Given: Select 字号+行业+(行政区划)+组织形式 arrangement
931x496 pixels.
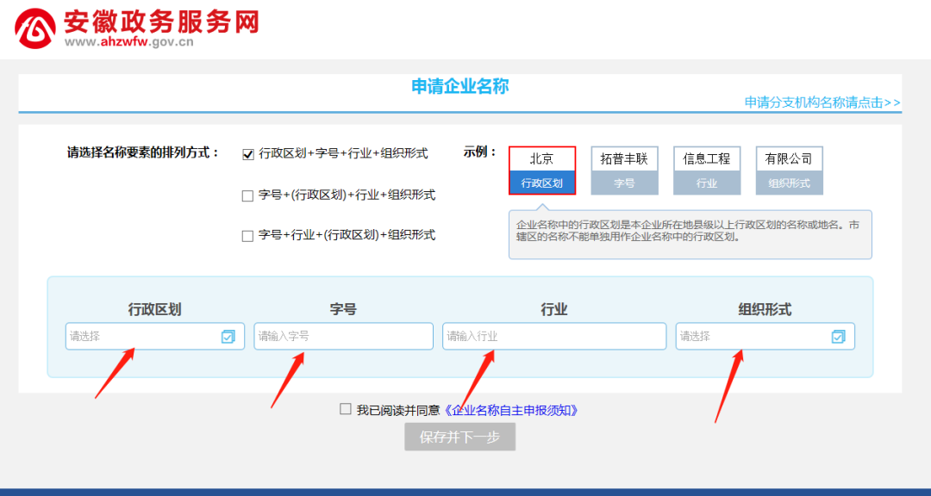Looking at the screenshot, I should [x=247, y=235].
